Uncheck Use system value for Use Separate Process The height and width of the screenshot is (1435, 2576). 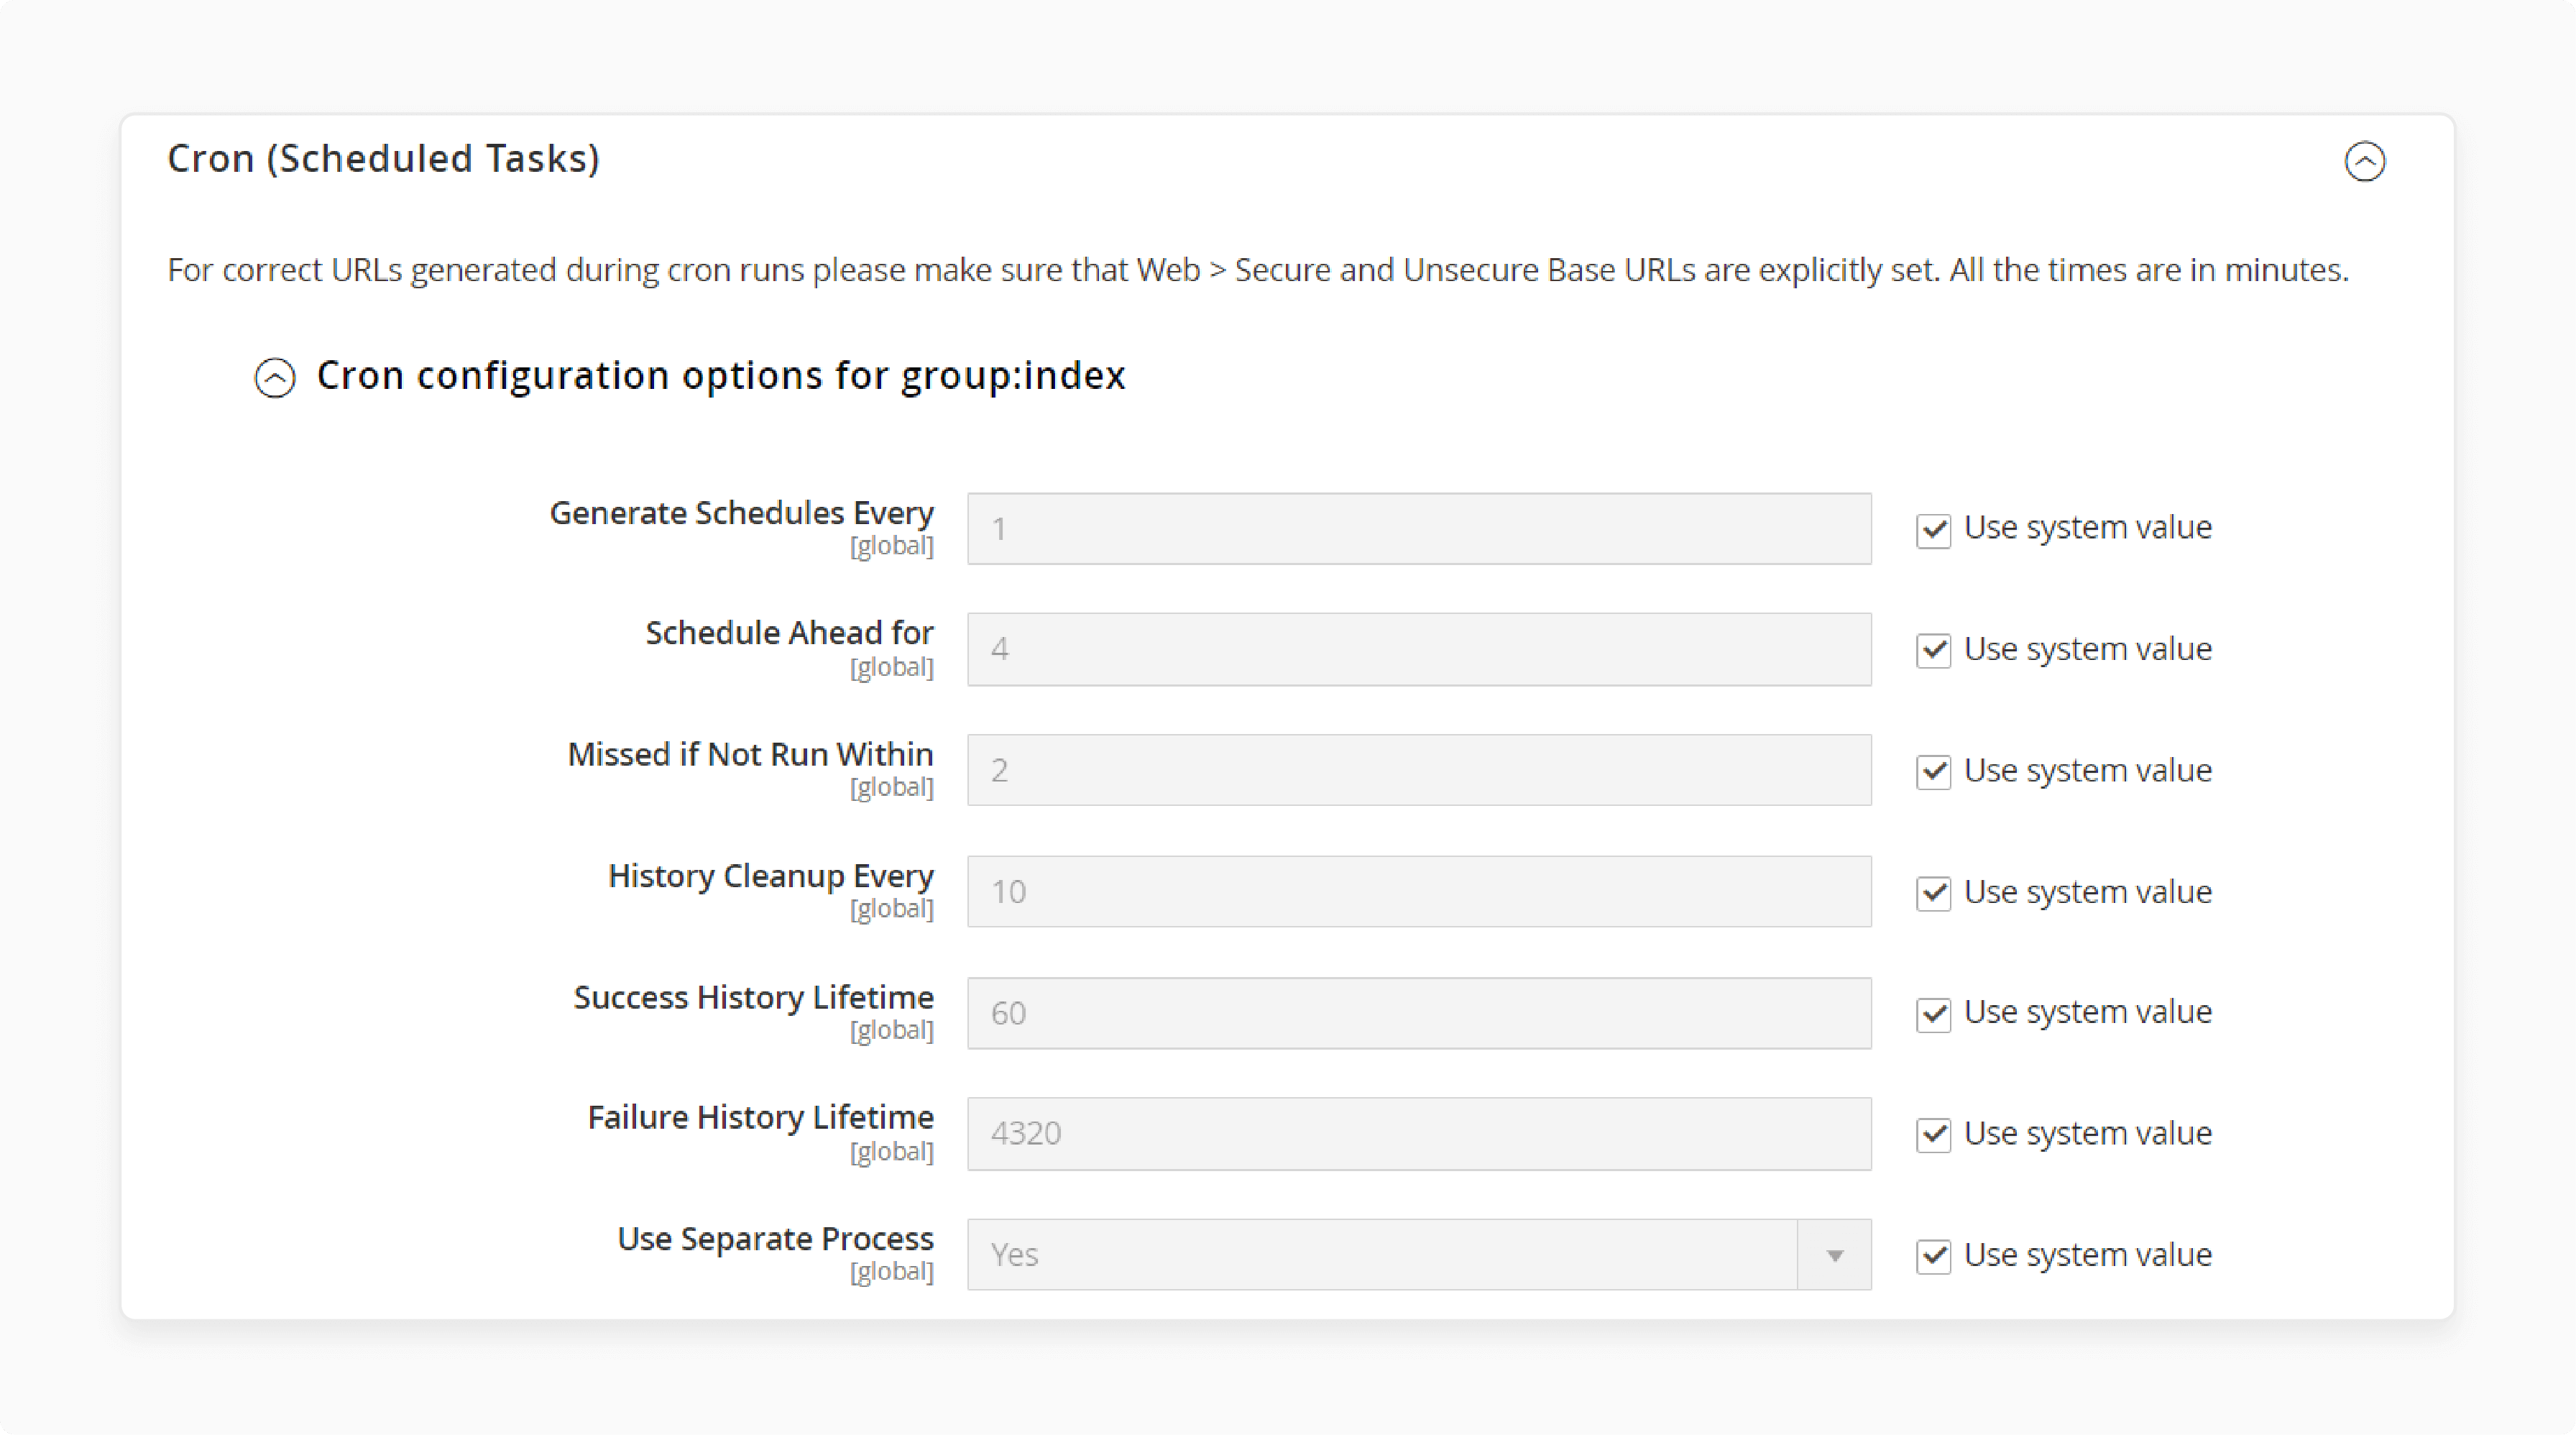pyautogui.click(x=1933, y=1255)
